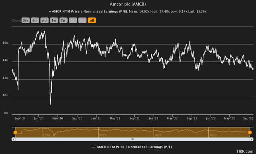Grab the left orange navigator handle
This screenshot has width=256, height=154.
15,132
